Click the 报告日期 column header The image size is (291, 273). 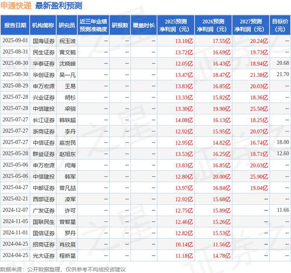pyautogui.click(x=15, y=25)
